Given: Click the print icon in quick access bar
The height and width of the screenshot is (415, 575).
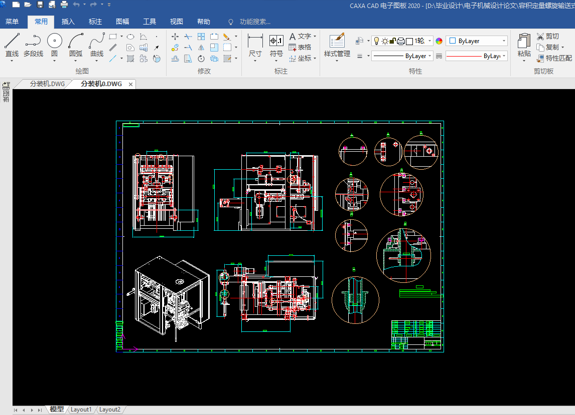Looking at the screenshot, I should point(64,5).
